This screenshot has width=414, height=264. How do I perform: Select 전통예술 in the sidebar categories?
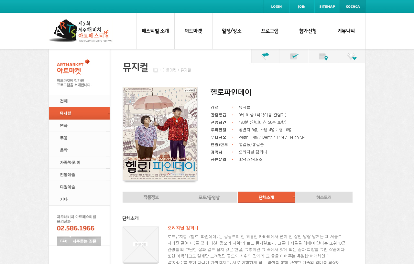[x=79, y=174]
